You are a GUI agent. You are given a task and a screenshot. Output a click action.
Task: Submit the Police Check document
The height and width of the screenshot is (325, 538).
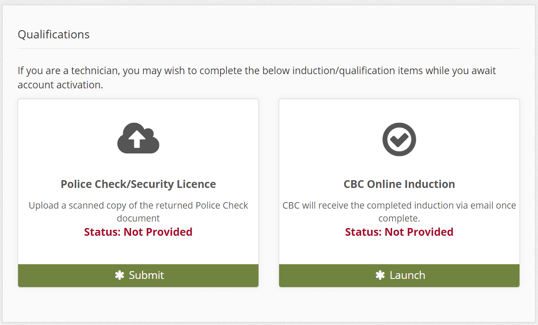point(138,275)
